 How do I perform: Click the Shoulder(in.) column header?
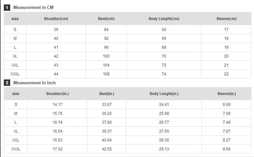pyautogui.click(x=58, y=94)
